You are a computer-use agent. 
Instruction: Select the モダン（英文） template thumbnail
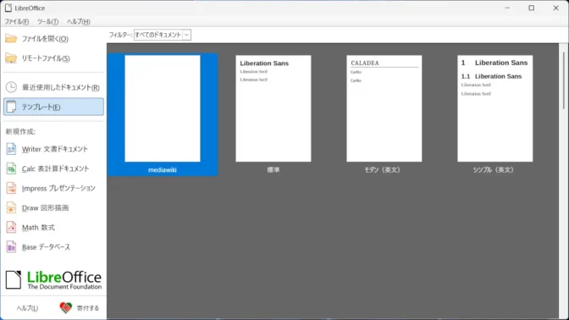click(x=384, y=108)
